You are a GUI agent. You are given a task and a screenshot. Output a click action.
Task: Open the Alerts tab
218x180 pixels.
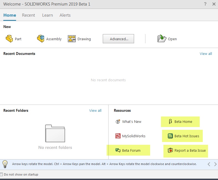65,15
